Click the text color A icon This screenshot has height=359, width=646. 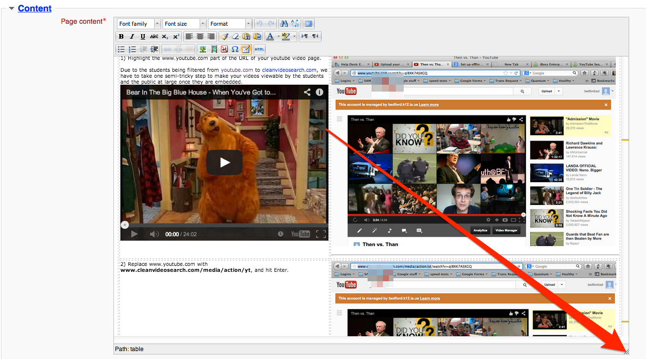(x=270, y=37)
